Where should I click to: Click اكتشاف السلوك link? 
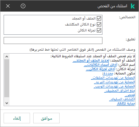(122, 99)
